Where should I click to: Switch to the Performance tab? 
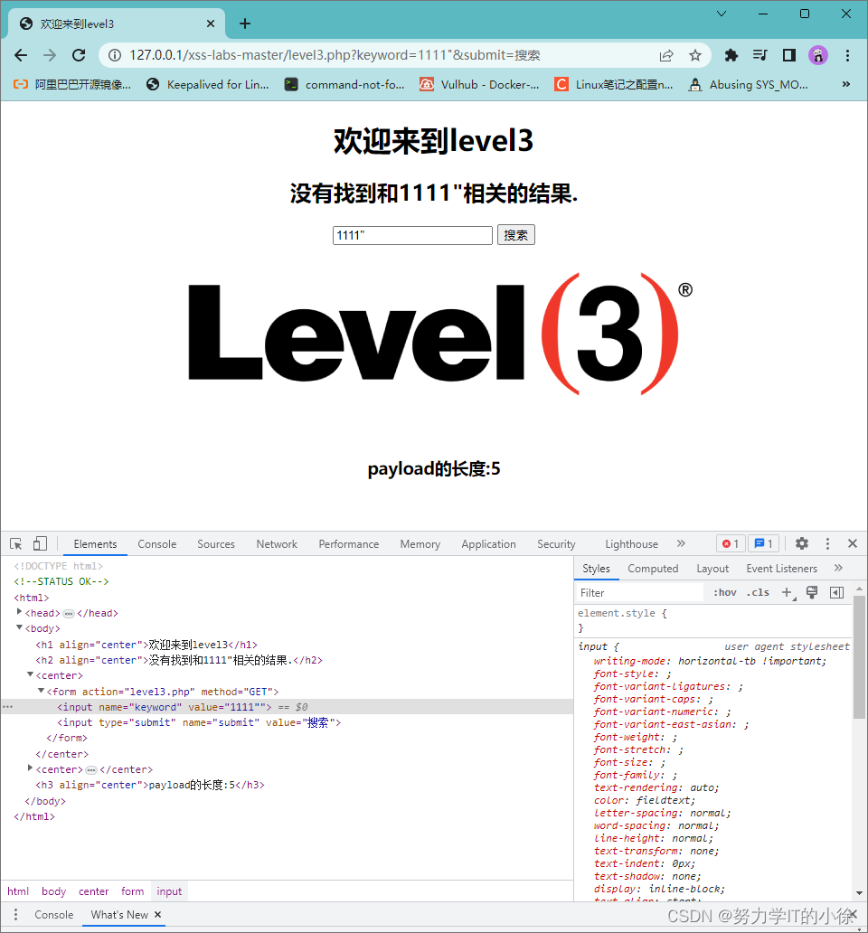(349, 544)
